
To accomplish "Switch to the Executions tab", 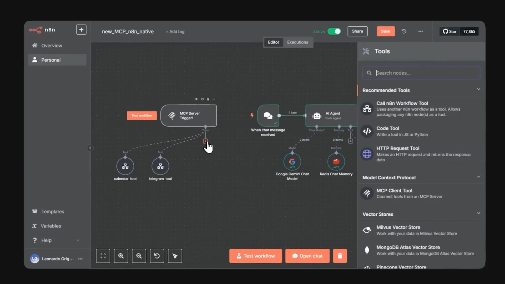I will click(x=297, y=42).
